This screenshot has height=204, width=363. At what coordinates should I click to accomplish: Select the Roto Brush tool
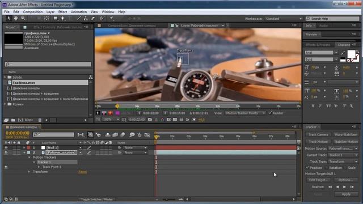coord(102,18)
